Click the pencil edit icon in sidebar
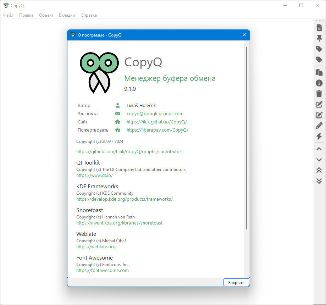This screenshot has width=326, height=305. (x=319, y=126)
